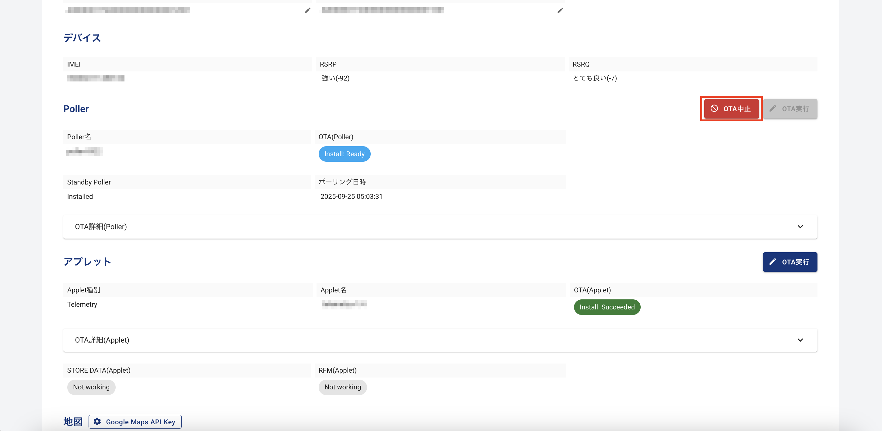Click the right pencil edit icon at top
This screenshot has height=431, width=882.
[560, 11]
